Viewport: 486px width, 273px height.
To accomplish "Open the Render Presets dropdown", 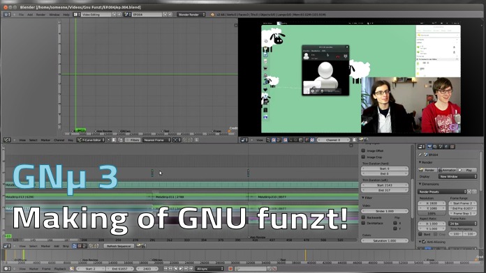I will 442,192.
